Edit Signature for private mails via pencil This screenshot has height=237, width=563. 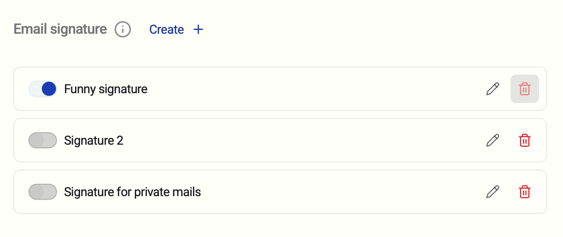[x=492, y=192]
